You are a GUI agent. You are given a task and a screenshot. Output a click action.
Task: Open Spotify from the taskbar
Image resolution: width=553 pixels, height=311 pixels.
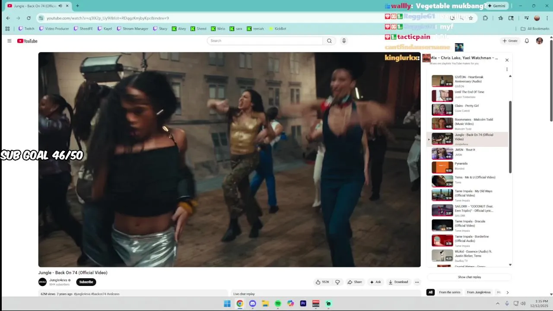[278, 304]
